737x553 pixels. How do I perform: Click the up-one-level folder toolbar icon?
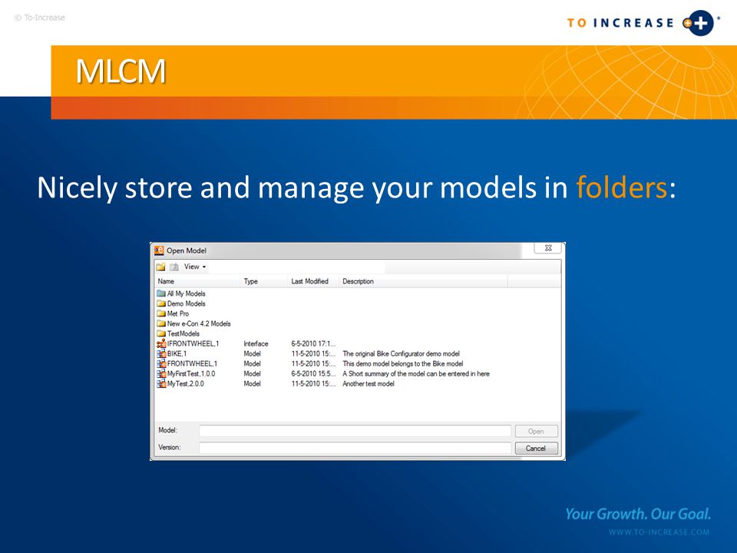coord(174,267)
